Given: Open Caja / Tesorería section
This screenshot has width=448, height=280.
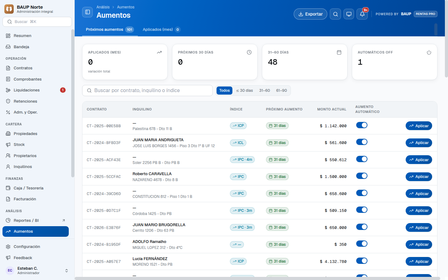Looking at the screenshot, I should [x=35, y=188].
